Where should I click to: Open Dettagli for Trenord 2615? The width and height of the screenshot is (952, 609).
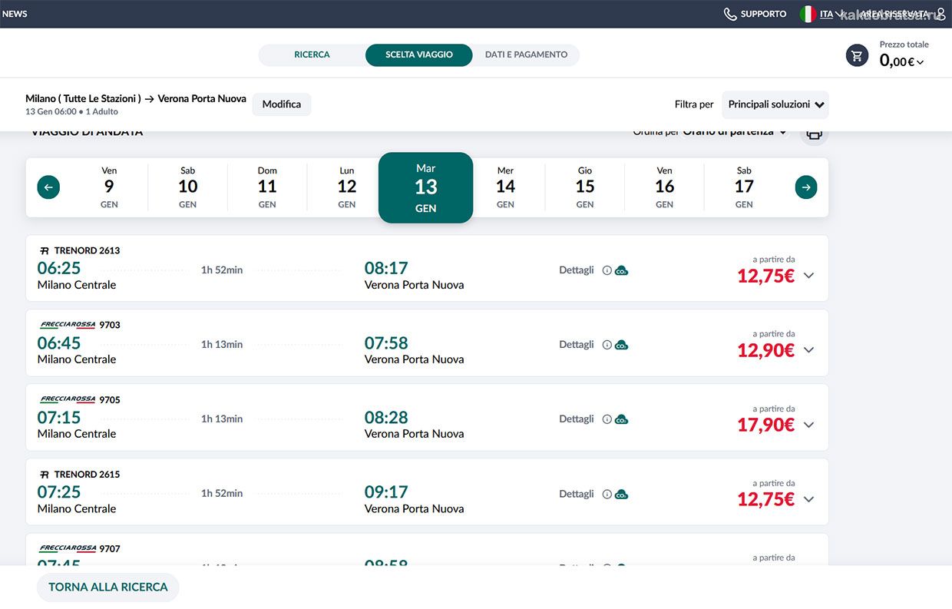pos(576,494)
